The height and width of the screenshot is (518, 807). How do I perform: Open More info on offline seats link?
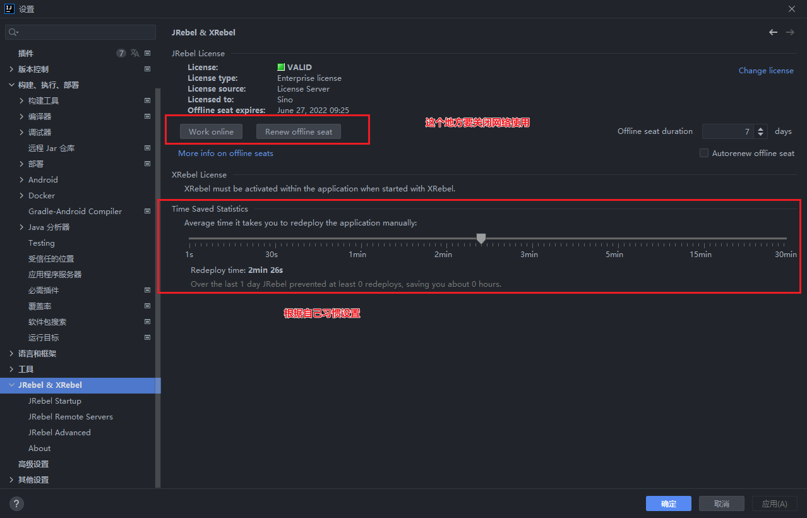pyautogui.click(x=225, y=153)
